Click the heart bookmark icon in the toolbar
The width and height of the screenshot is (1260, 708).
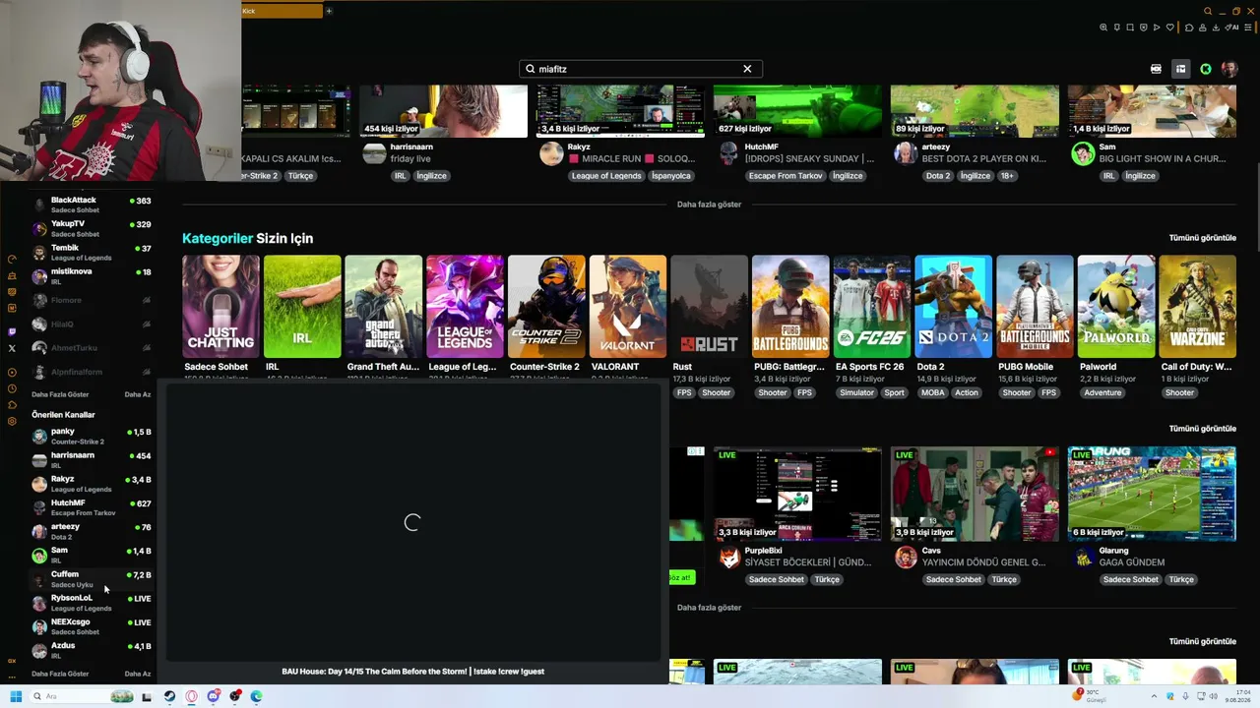click(1169, 28)
